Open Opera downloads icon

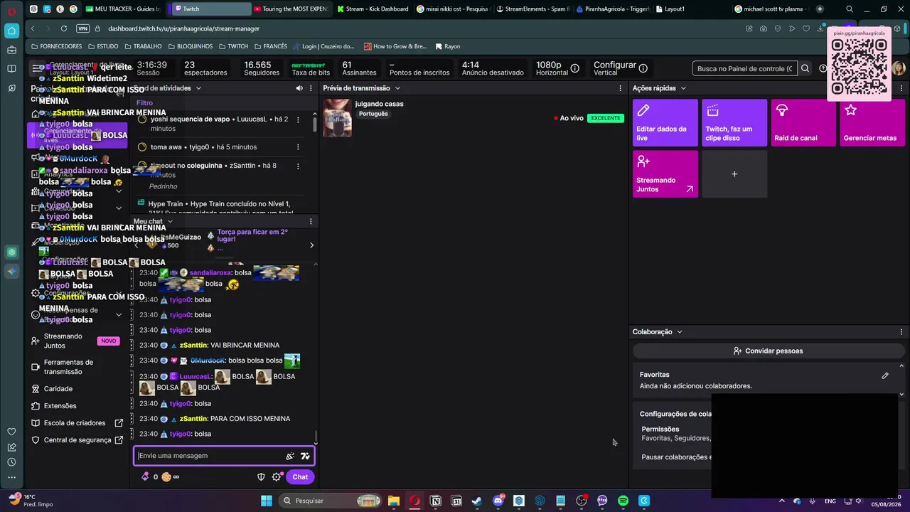tap(820, 28)
